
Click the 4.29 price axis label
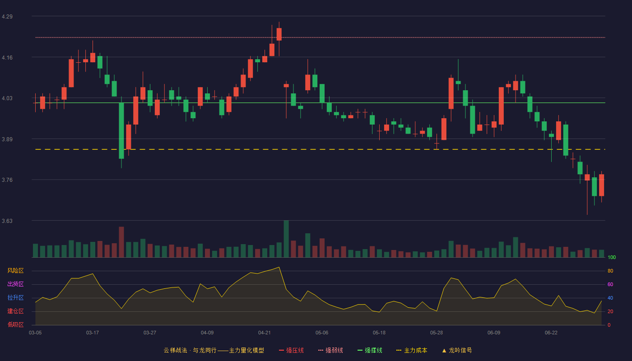[x=7, y=17]
